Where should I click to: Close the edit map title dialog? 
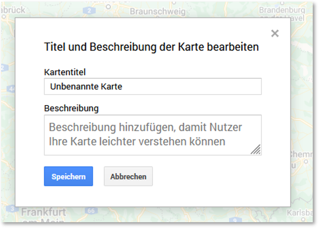(275, 33)
